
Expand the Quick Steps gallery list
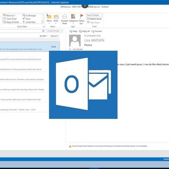tap(43, 22)
